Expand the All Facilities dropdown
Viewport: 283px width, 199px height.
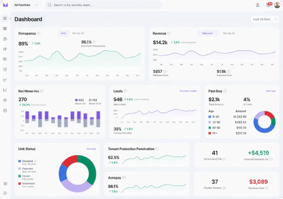click(x=26, y=5)
